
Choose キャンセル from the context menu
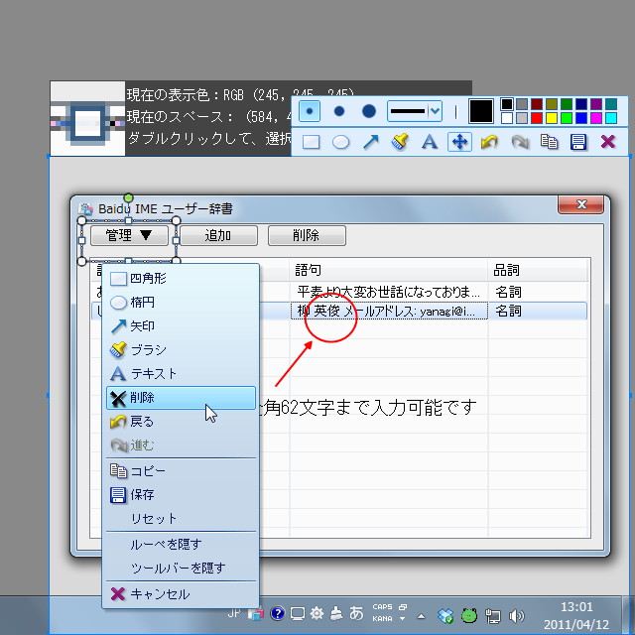tap(181, 594)
